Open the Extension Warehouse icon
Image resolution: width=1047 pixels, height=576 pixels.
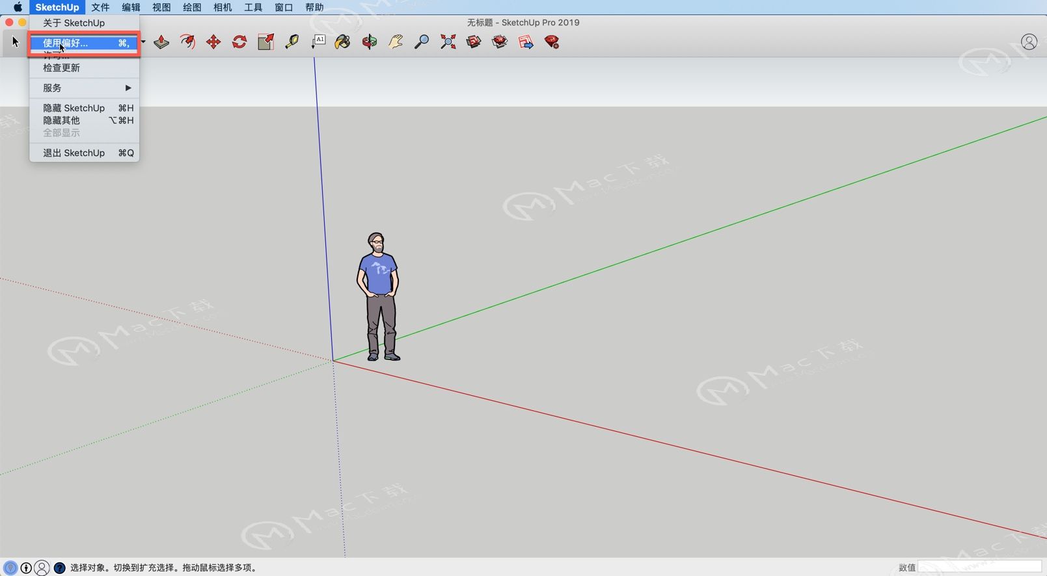500,42
